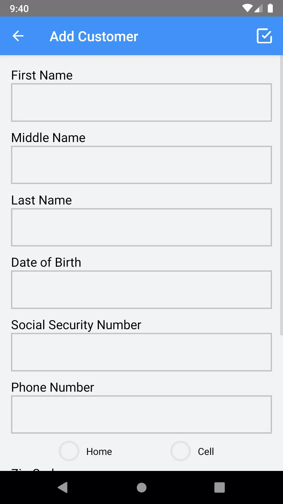Tap the cellular signal icon
The width and height of the screenshot is (283, 504).
(x=258, y=9)
